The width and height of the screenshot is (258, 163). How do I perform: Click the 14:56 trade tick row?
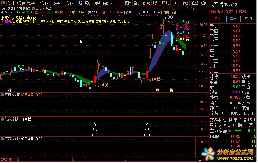coord(233,137)
